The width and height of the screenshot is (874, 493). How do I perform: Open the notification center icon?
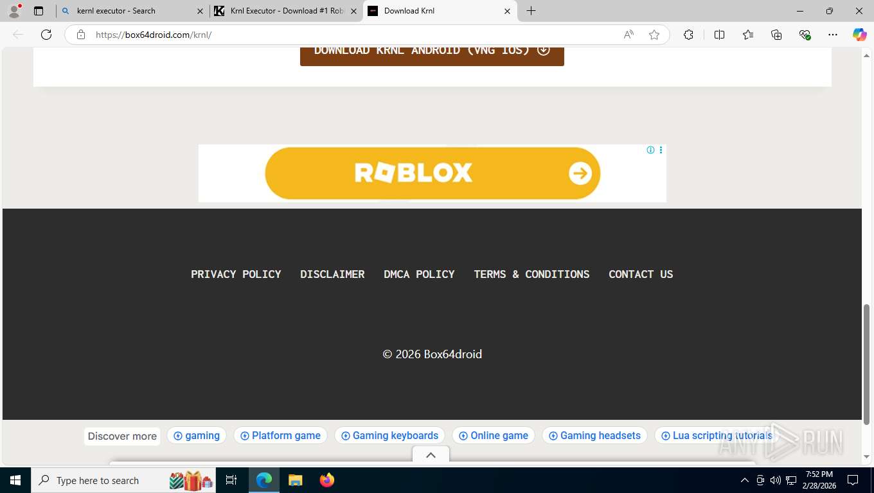pyautogui.click(x=853, y=480)
